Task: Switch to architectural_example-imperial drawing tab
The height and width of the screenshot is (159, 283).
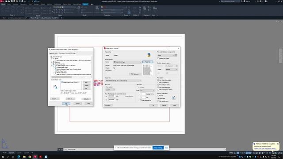Action: click(x=17, y=18)
